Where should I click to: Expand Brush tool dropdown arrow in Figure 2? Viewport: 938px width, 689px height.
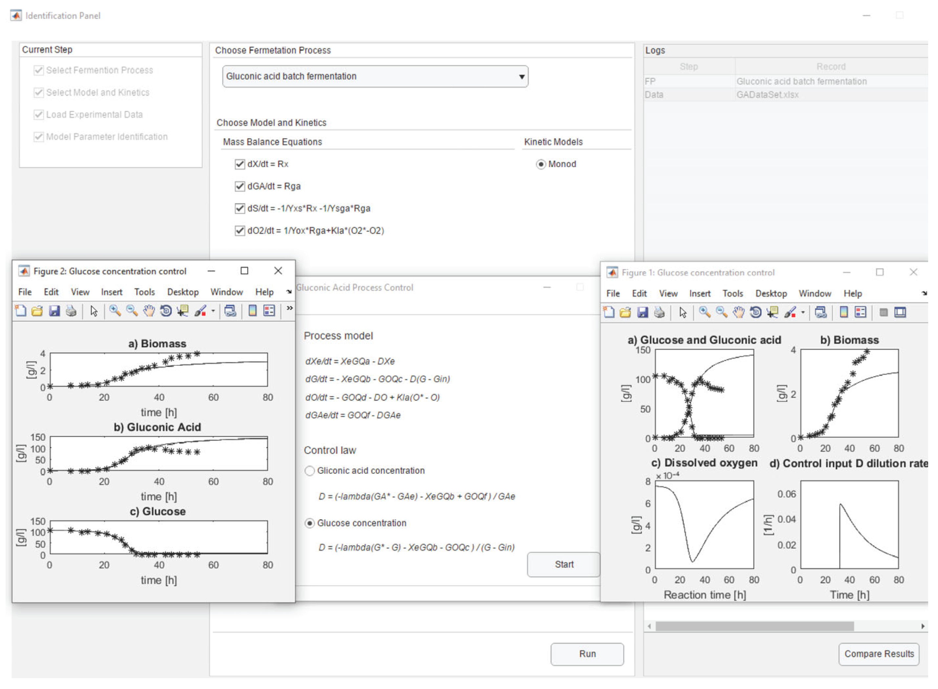click(213, 311)
